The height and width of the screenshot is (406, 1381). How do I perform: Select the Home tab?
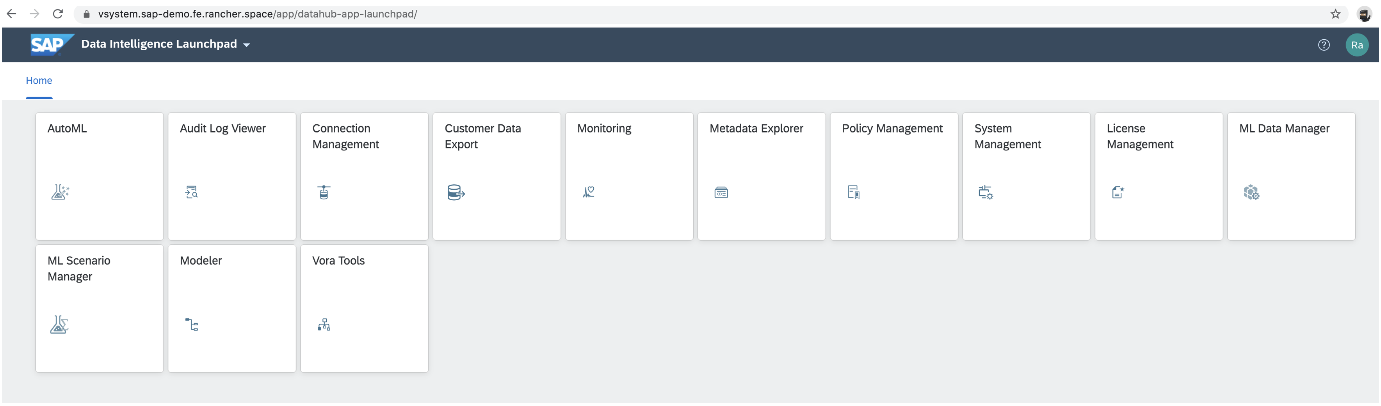point(39,80)
